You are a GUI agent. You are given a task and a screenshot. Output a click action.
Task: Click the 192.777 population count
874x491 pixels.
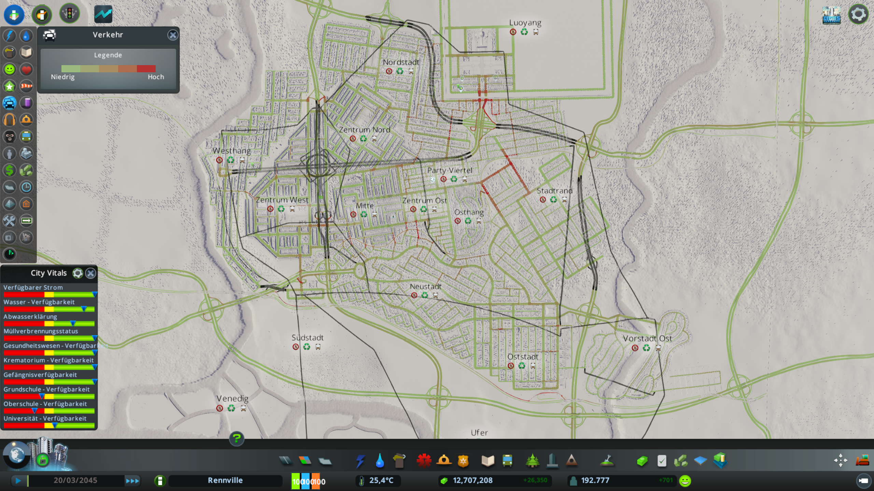[x=595, y=480]
